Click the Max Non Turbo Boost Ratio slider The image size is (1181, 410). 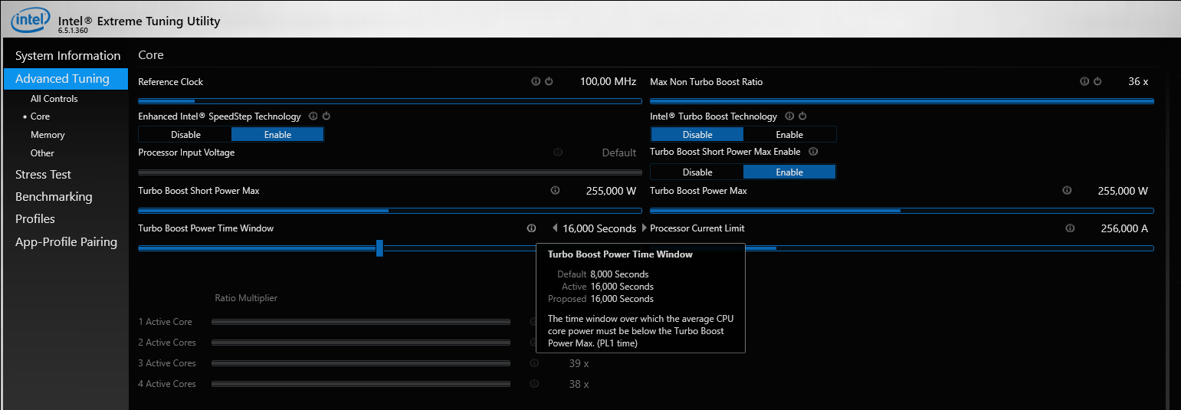tap(902, 100)
